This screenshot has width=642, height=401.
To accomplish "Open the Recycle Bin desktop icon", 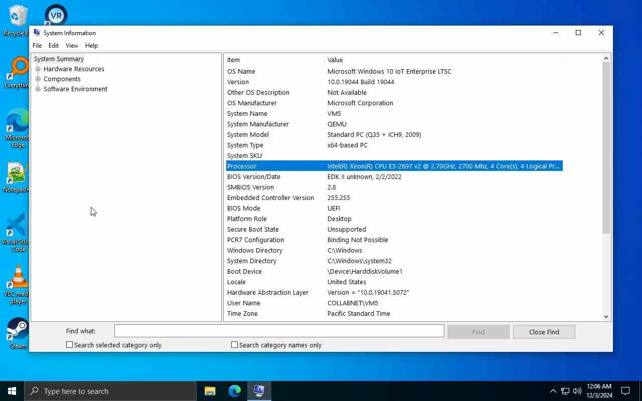I will coord(16,20).
